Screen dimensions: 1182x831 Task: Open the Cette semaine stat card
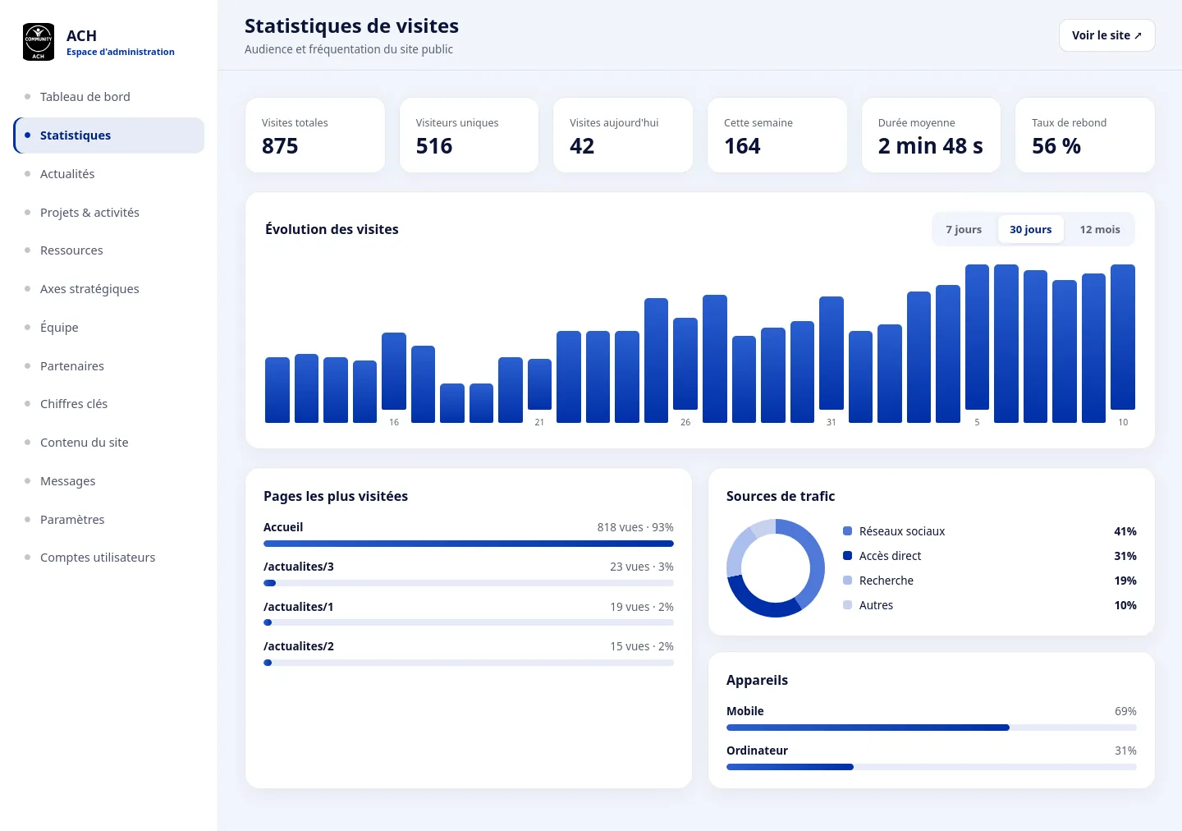tap(777, 135)
